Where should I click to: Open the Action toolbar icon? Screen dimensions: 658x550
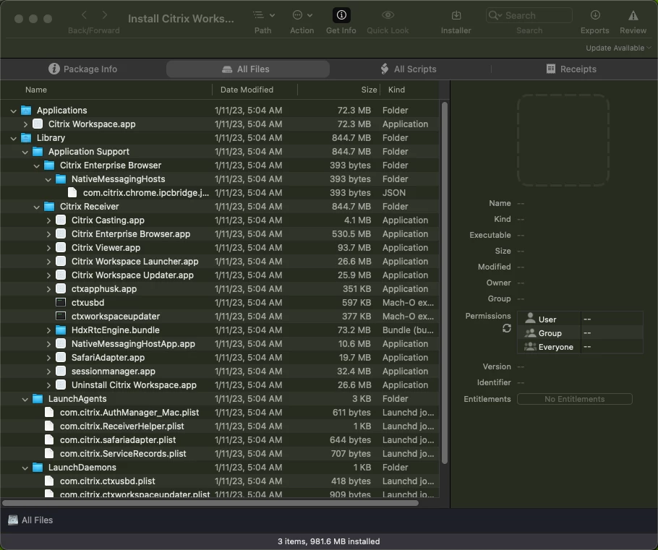point(302,15)
